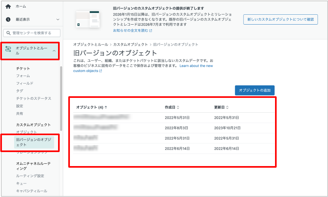
Task: Open the フォーム sidebar item
Action: 23,76
